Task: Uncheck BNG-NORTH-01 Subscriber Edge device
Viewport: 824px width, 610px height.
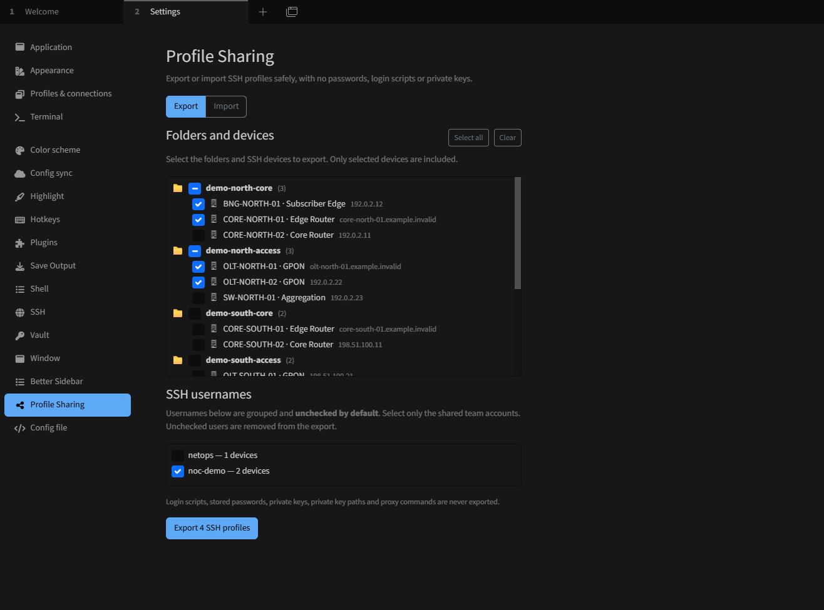Action: pyautogui.click(x=198, y=204)
